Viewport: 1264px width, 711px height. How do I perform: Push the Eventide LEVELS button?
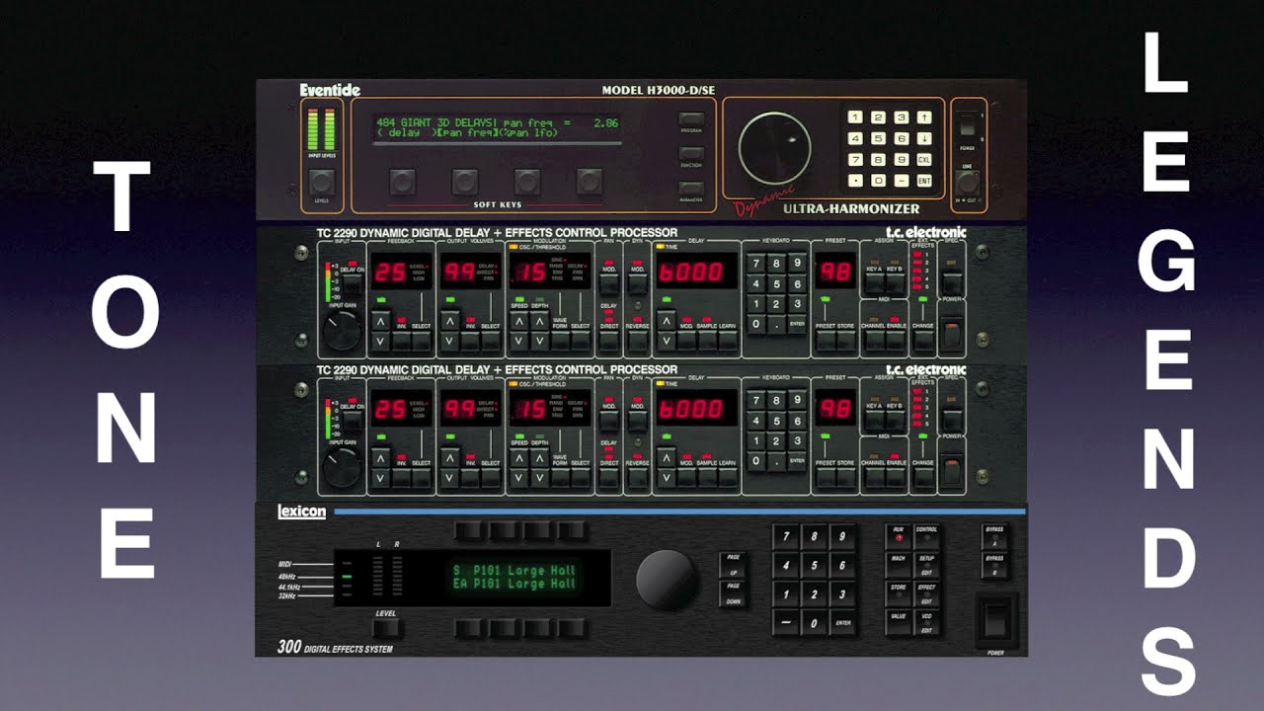[x=321, y=183]
